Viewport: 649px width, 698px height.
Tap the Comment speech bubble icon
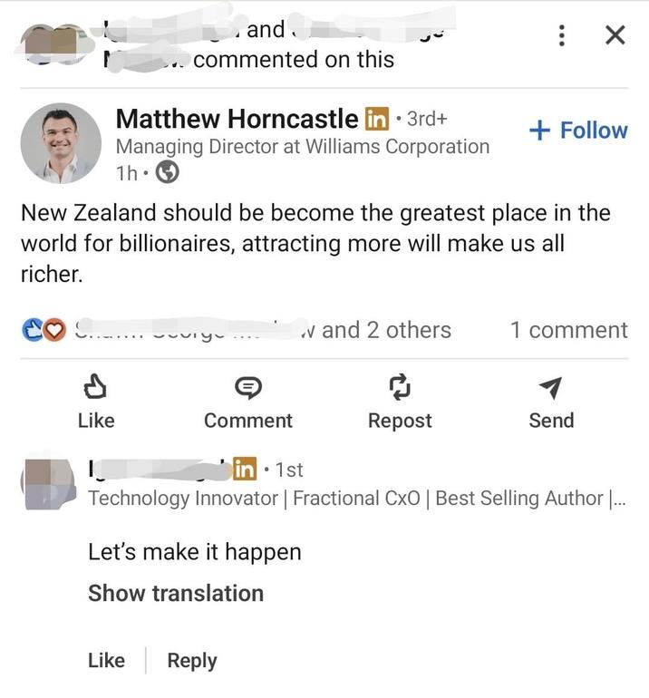pos(247,389)
